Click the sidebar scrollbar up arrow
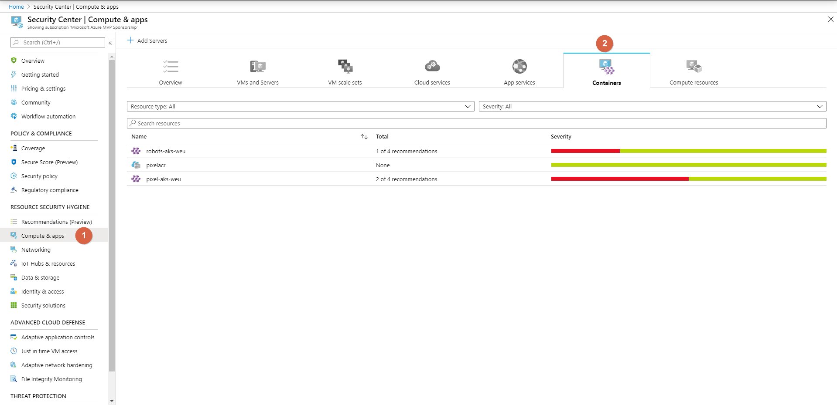The width and height of the screenshot is (837, 405). pos(112,57)
